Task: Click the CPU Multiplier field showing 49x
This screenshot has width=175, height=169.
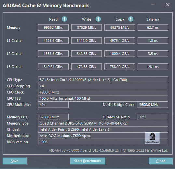Action: click(x=53, y=105)
